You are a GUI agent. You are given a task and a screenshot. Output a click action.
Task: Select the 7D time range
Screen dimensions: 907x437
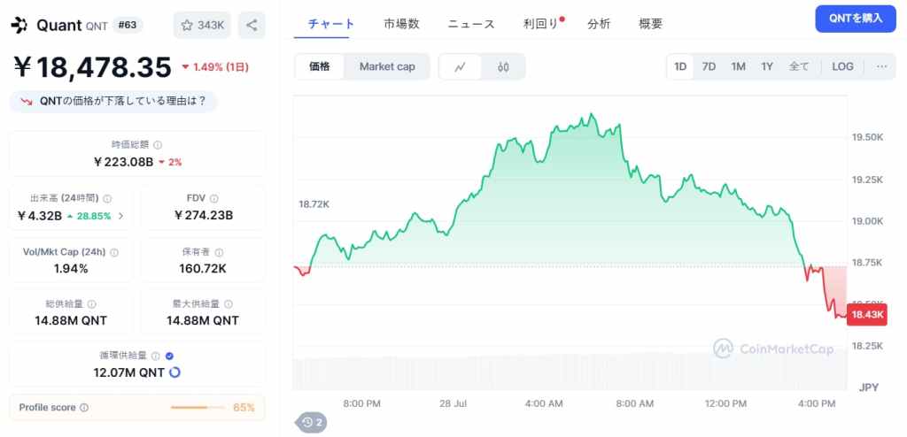click(x=709, y=66)
